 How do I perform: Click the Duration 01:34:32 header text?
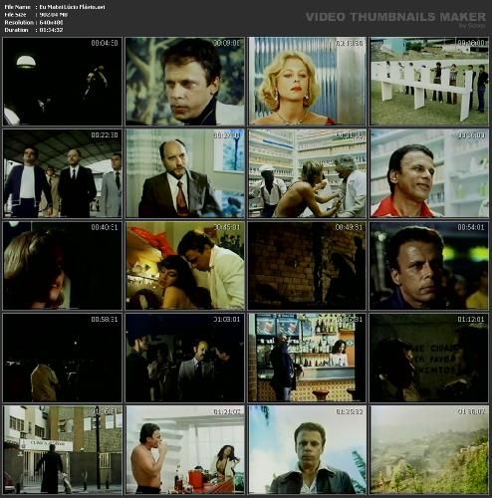tap(34, 30)
